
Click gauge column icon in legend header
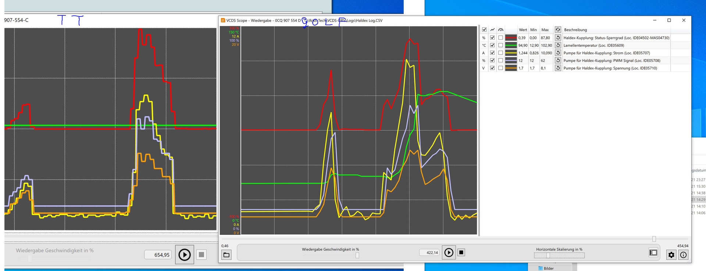500,30
